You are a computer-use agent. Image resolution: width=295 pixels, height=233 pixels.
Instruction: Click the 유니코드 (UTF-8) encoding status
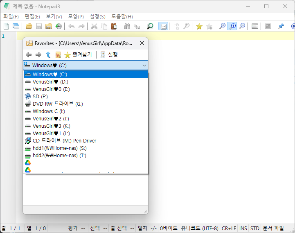pos(199,228)
